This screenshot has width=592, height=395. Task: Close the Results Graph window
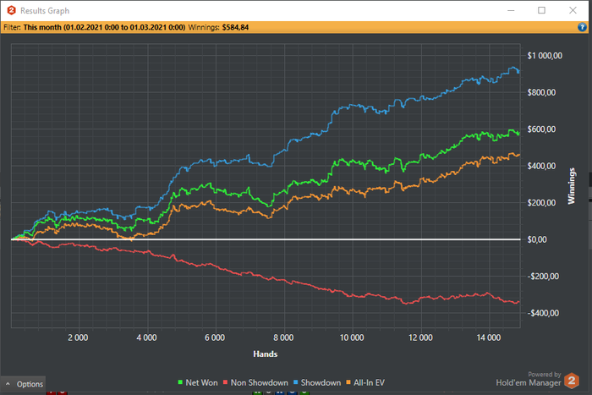tap(573, 10)
